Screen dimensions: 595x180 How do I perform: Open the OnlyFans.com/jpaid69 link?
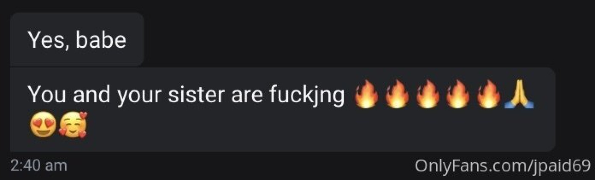(x=503, y=166)
